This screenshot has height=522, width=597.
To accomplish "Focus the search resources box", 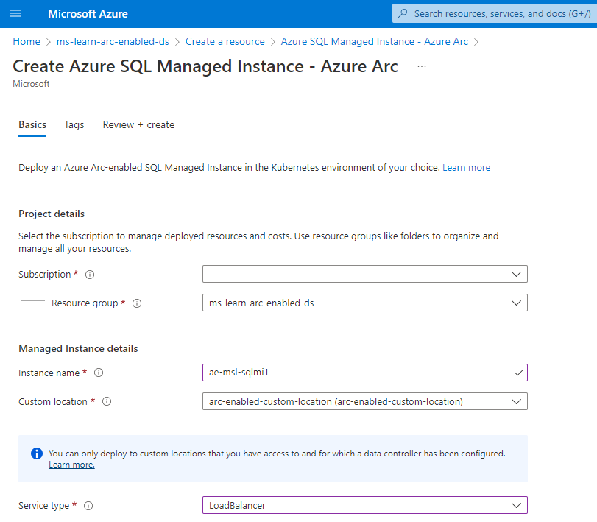I will [495, 14].
